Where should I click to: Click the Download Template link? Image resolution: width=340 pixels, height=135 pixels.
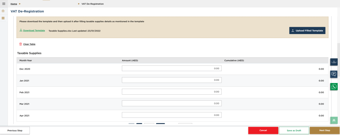click(34, 30)
